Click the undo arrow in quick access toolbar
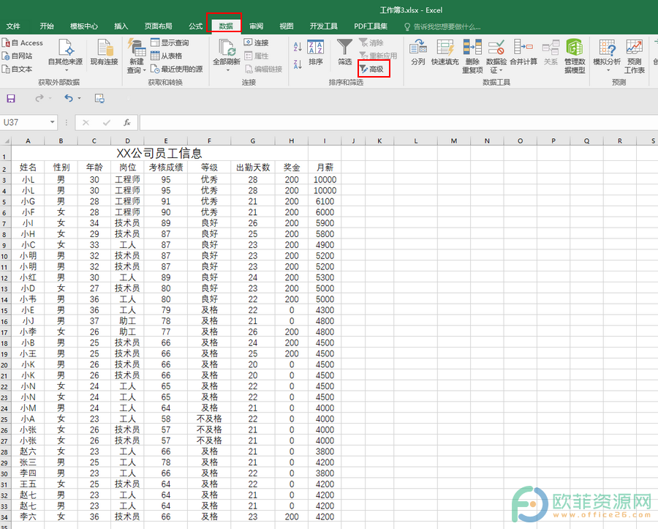658x529 pixels. click(69, 98)
